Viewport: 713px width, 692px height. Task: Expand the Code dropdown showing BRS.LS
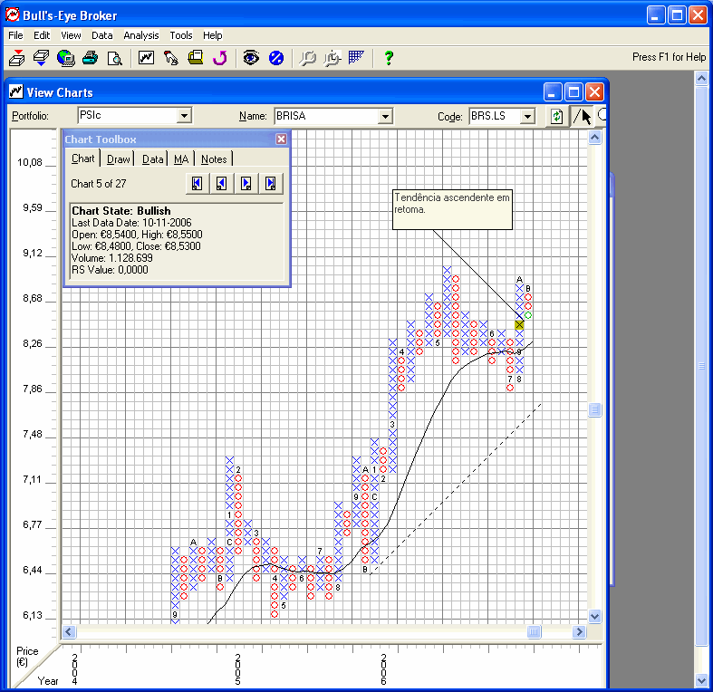coord(527,116)
